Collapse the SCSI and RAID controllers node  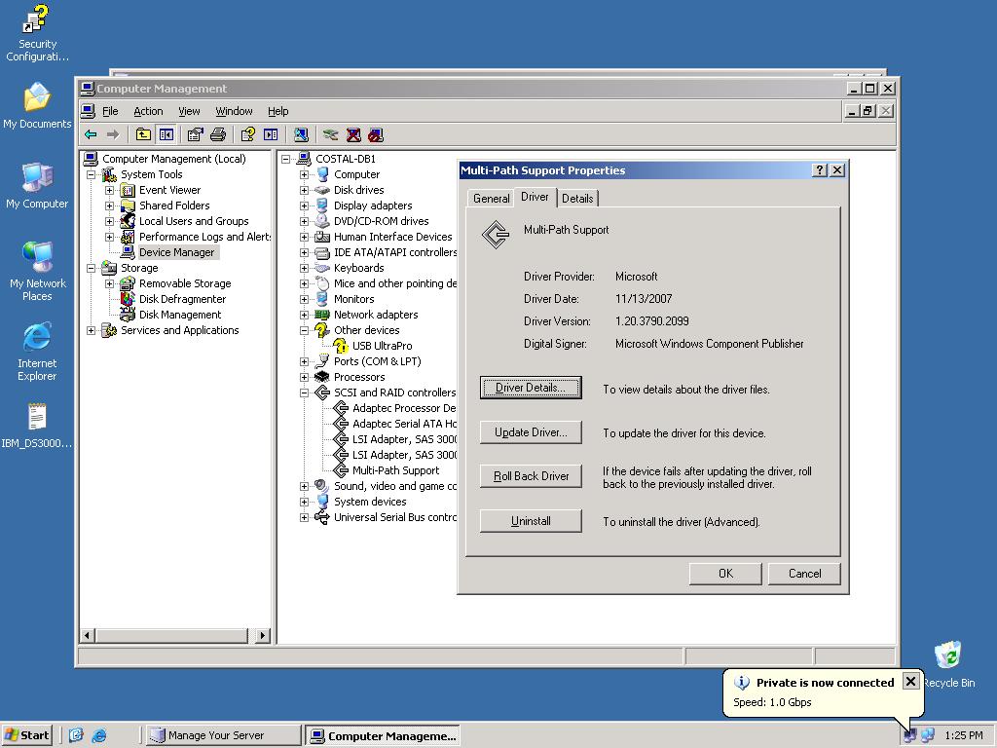pos(304,393)
